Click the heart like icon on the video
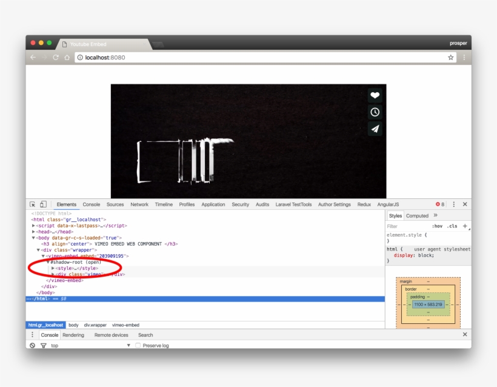Screen dimensions: 497x387 (375, 95)
